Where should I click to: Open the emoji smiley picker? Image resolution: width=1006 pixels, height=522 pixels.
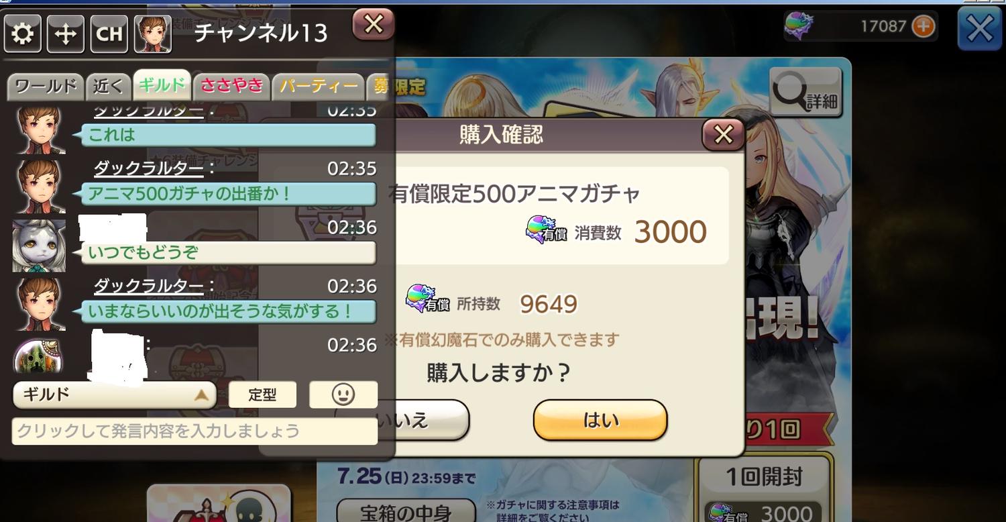[x=343, y=395]
